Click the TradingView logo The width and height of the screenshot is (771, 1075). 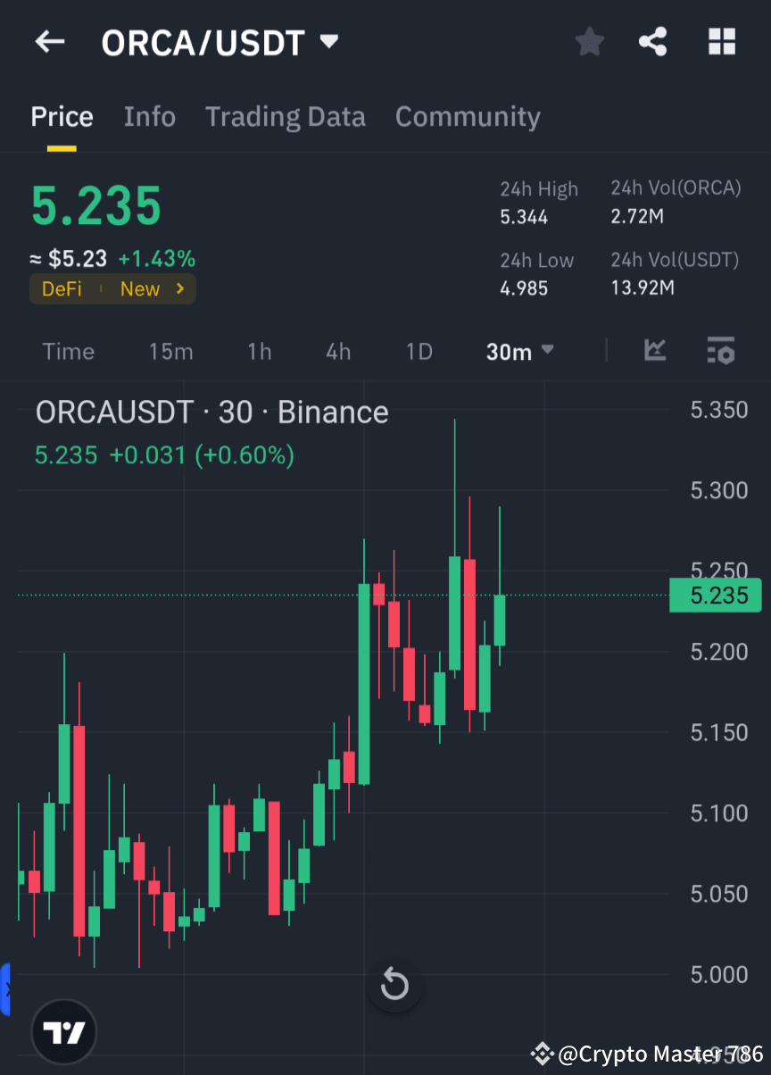62,1031
